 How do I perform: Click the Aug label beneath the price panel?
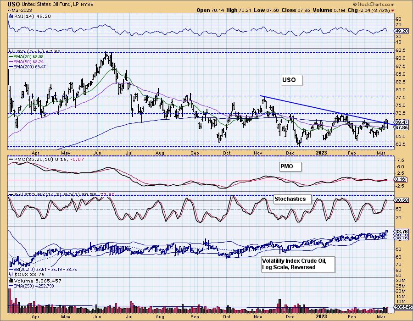point(160,153)
